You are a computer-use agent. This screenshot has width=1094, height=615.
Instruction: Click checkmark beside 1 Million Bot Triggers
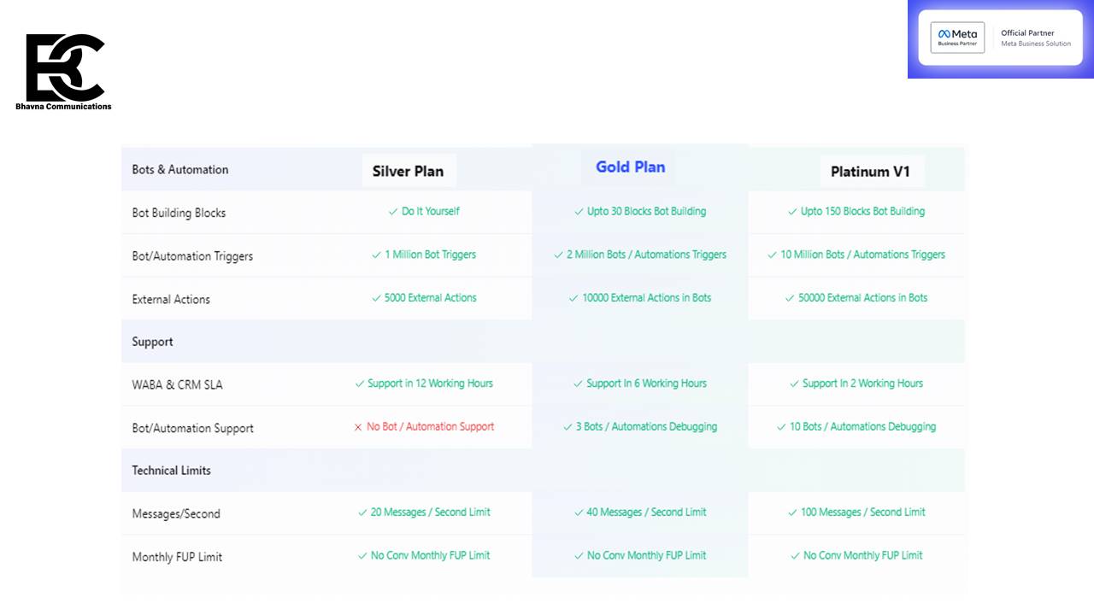[376, 255]
